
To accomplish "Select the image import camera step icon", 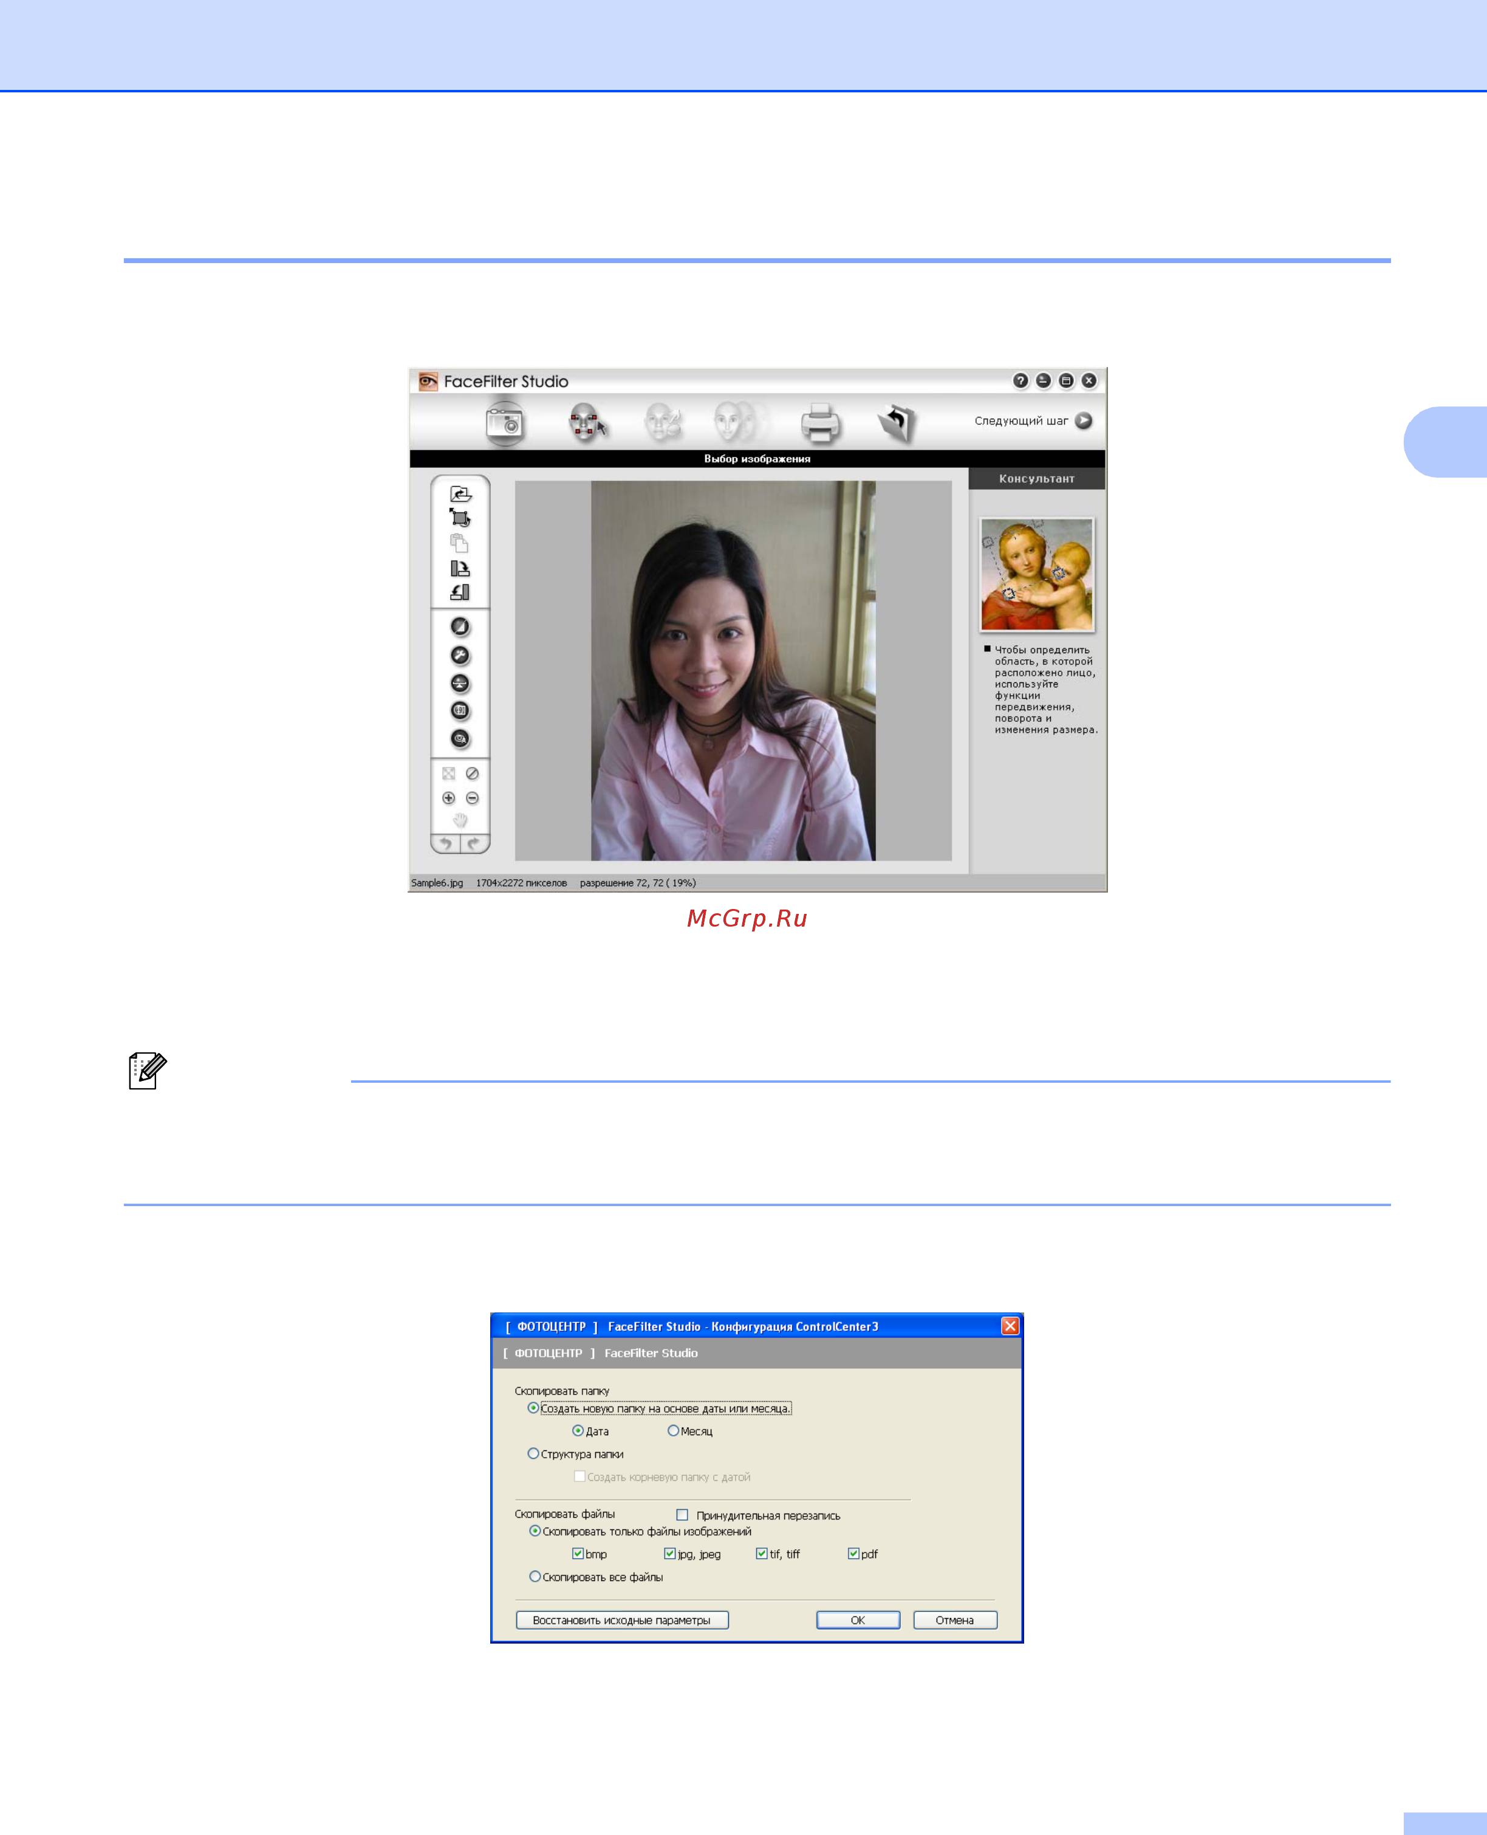I will pyautogui.click(x=505, y=420).
